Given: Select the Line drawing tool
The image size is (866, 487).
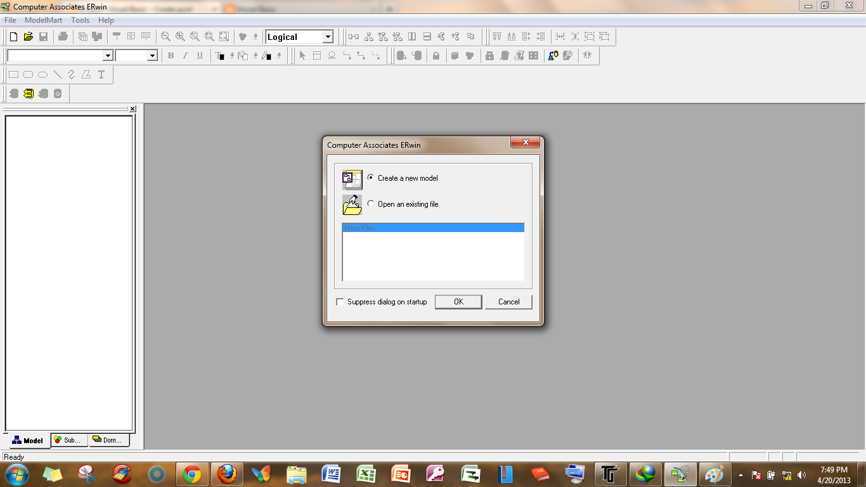Looking at the screenshot, I should pyautogui.click(x=57, y=75).
